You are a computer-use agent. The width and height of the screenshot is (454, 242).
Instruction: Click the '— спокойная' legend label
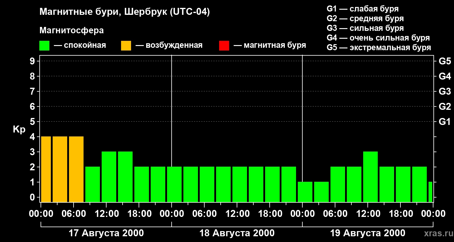click(80, 46)
